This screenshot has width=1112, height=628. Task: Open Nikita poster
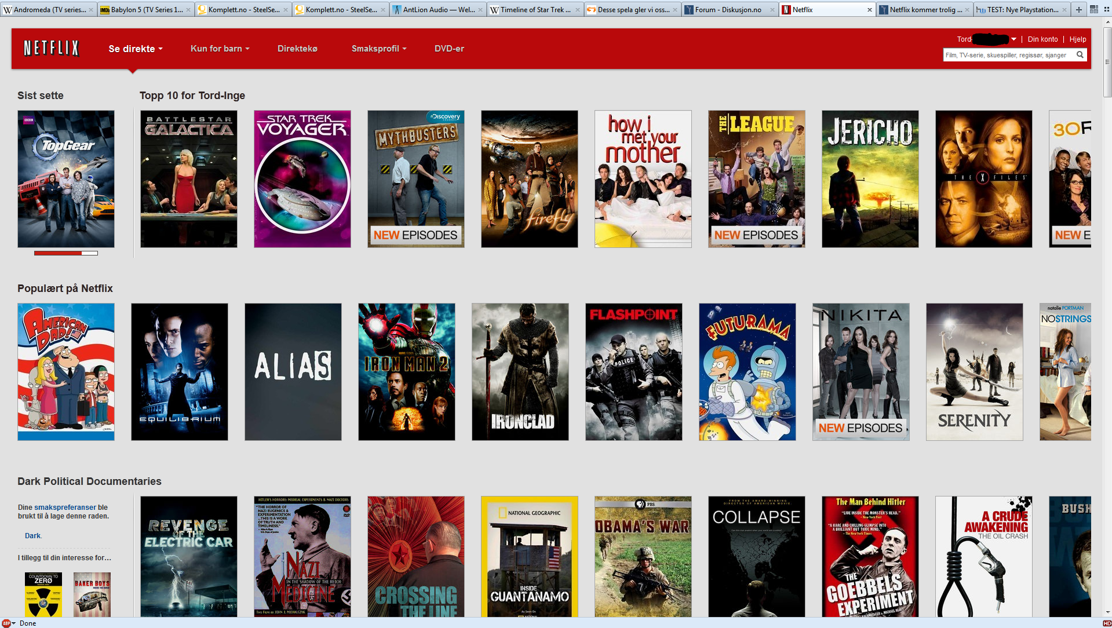point(861,372)
